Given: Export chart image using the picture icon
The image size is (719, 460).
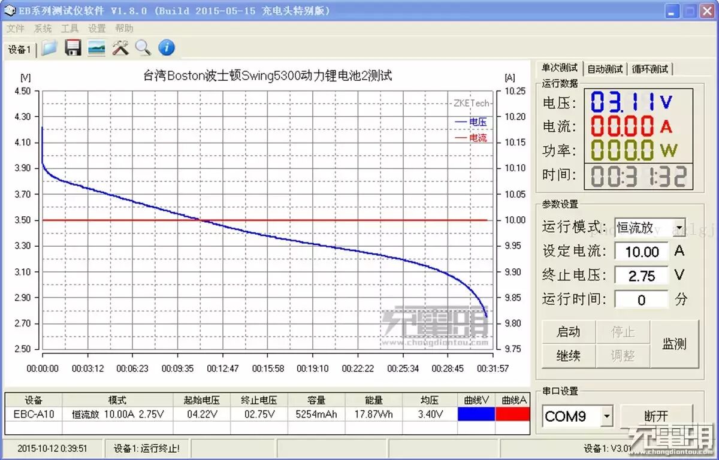Looking at the screenshot, I should coord(96,48).
